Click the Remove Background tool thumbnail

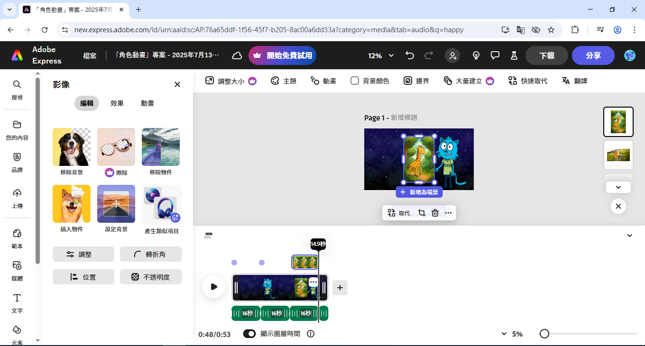click(x=72, y=147)
